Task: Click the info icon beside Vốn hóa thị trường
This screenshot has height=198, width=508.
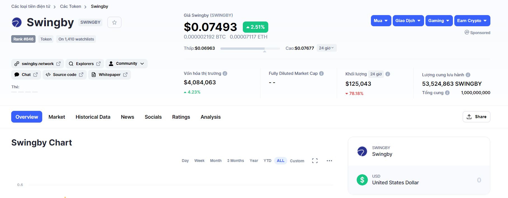Action: (x=225, y=73)
